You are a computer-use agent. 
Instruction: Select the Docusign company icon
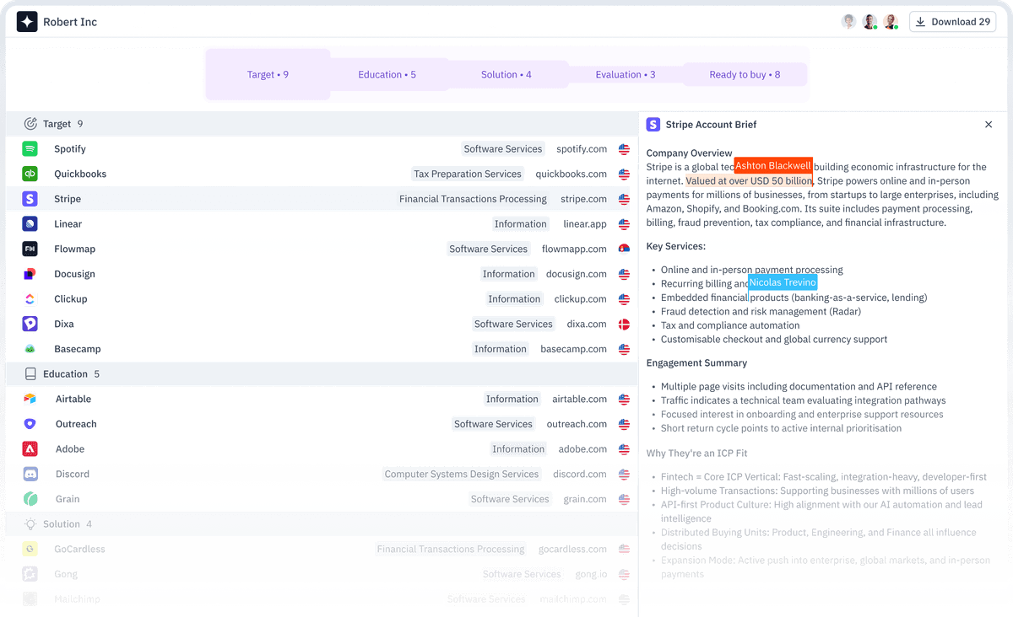30,274
